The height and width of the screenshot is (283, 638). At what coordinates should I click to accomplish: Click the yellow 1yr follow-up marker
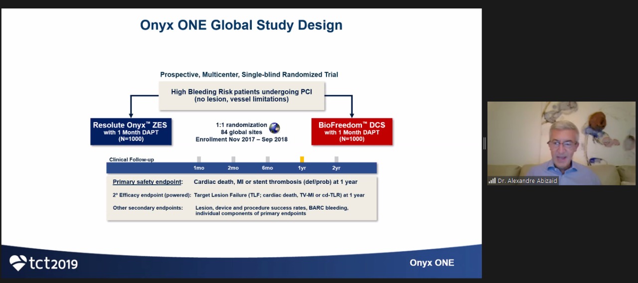pyautogui.click(x=302, y=159)
